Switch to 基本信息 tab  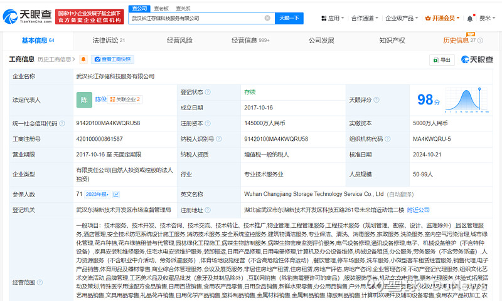pyautogui.click(x=38, y=41)
